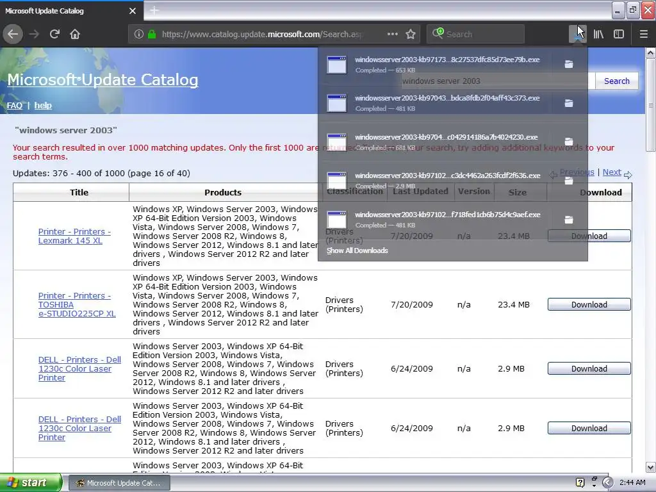Click Show All Downloads

click(x=357, y=250)
